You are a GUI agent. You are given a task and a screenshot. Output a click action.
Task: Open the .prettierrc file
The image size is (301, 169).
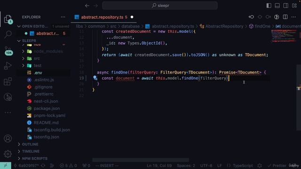click(x=44, y=94)
